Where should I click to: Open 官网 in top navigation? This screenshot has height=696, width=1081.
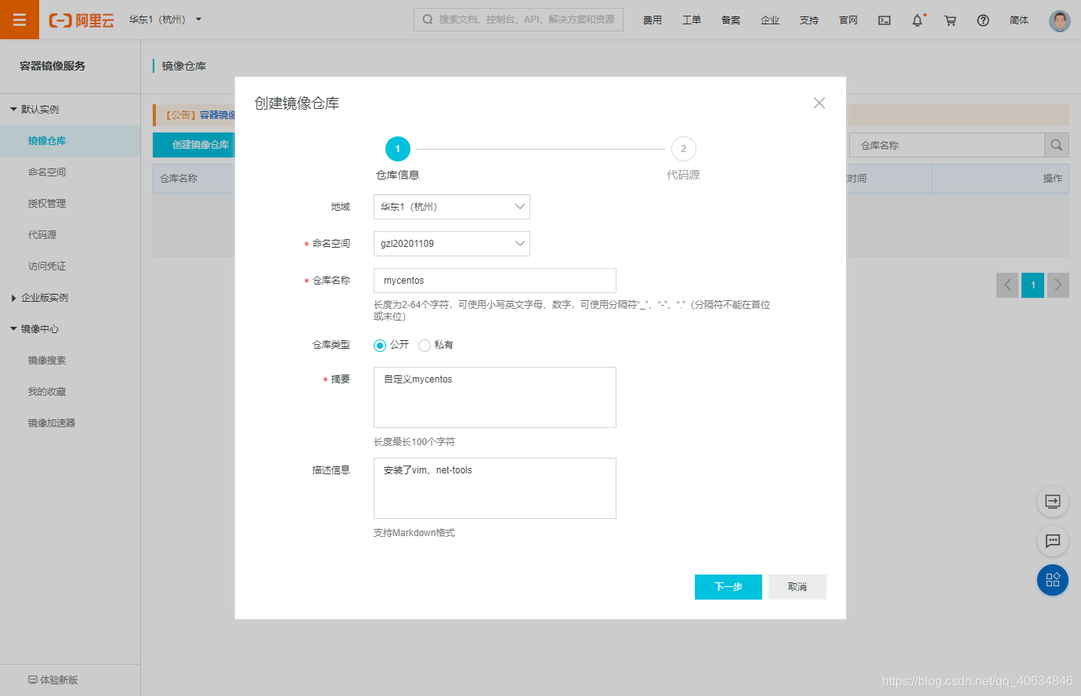coord(848,20)
